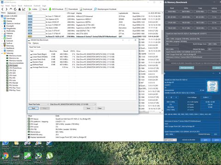Expand the Multimédia tree node
This screenshot has width=221, height=165.
click(x=2, y=31)
